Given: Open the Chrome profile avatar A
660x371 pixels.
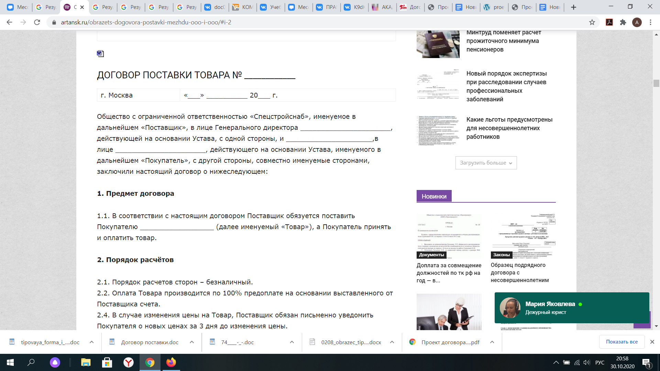Looking at the screenshot, I should coord(637,22).
